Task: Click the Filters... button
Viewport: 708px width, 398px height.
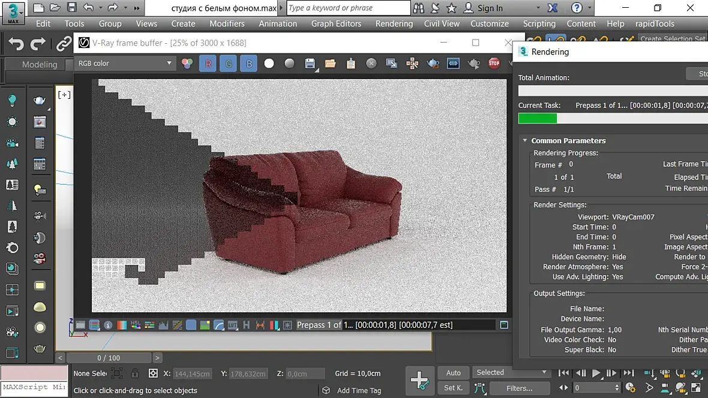Action: [x=519, y=388]
